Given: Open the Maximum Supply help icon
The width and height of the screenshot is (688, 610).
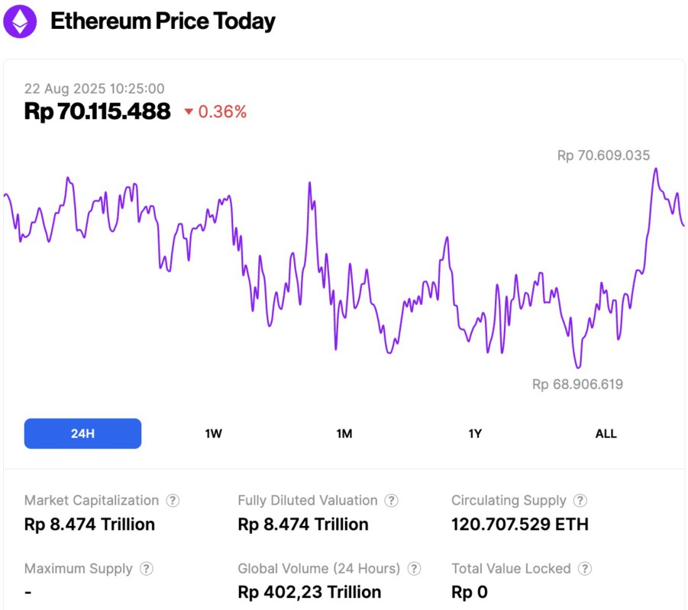Looking at the screenshot, I should click(x=145, y=568).
